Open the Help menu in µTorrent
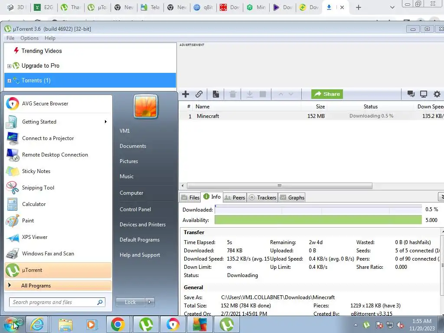The height and width of the screenshot is (333, 444). [x=50, y=38]
